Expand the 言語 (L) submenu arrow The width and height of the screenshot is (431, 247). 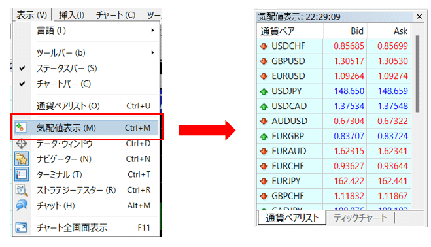coord(152,30)
